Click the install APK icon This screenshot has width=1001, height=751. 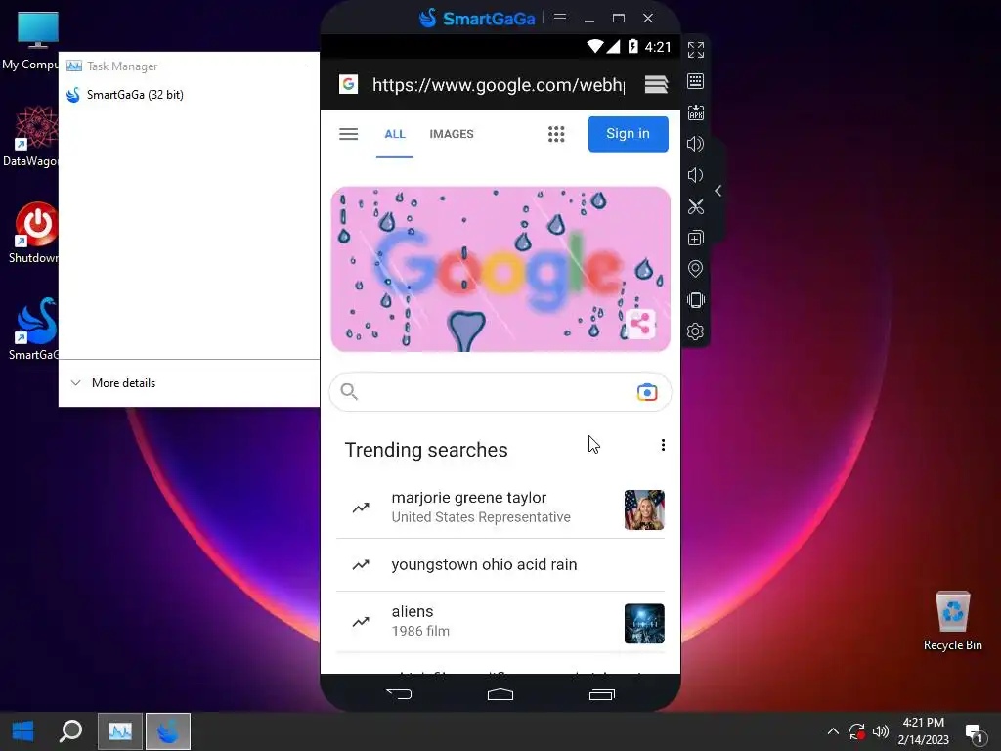(x=695, y=112)
